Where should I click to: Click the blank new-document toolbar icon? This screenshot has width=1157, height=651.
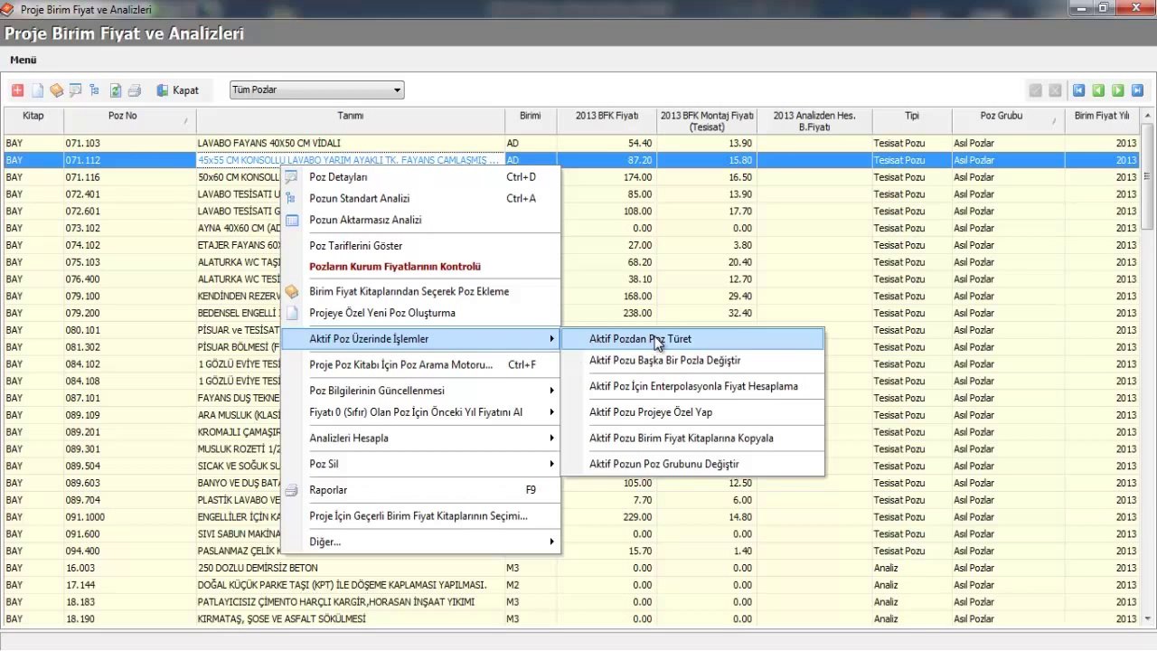coord(37,90)
